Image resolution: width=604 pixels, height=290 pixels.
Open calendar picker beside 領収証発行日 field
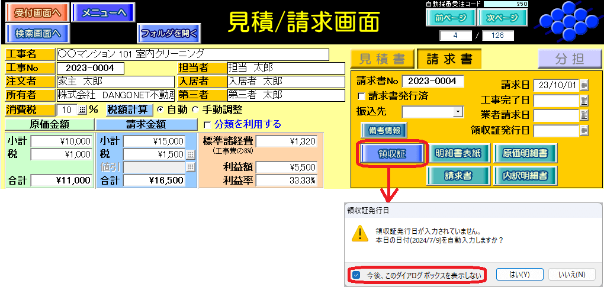(584, 131)
